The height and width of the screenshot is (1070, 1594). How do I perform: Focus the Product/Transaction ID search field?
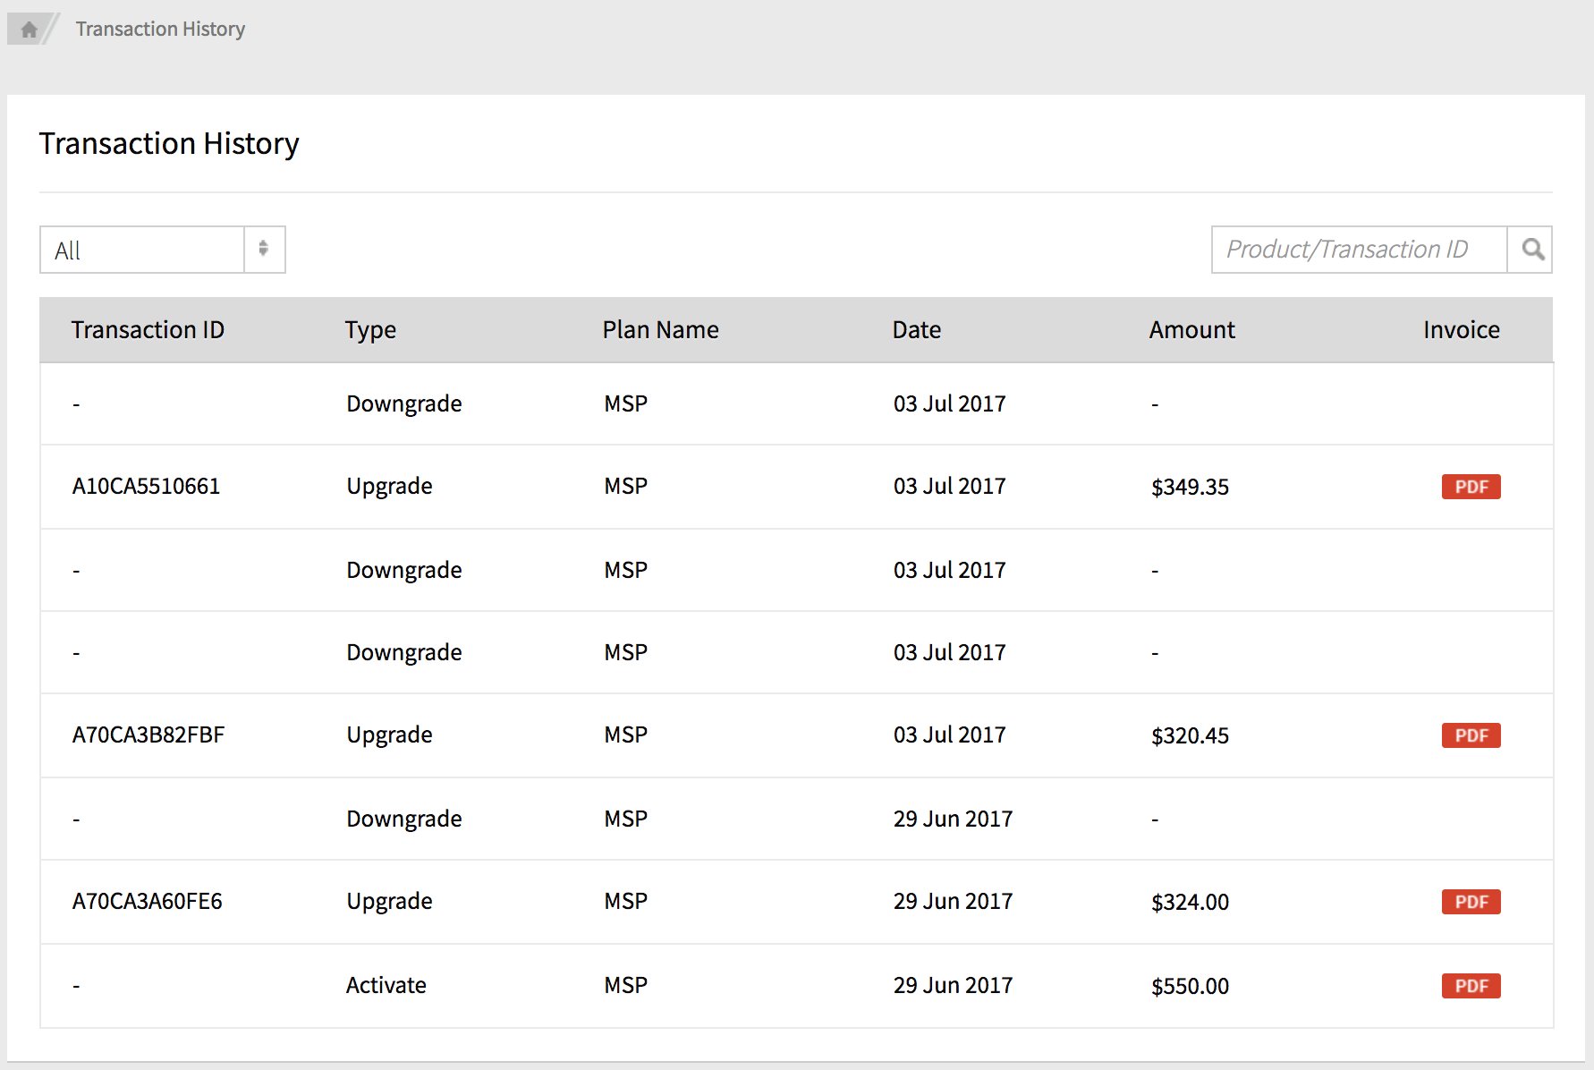pos(1358,250)
